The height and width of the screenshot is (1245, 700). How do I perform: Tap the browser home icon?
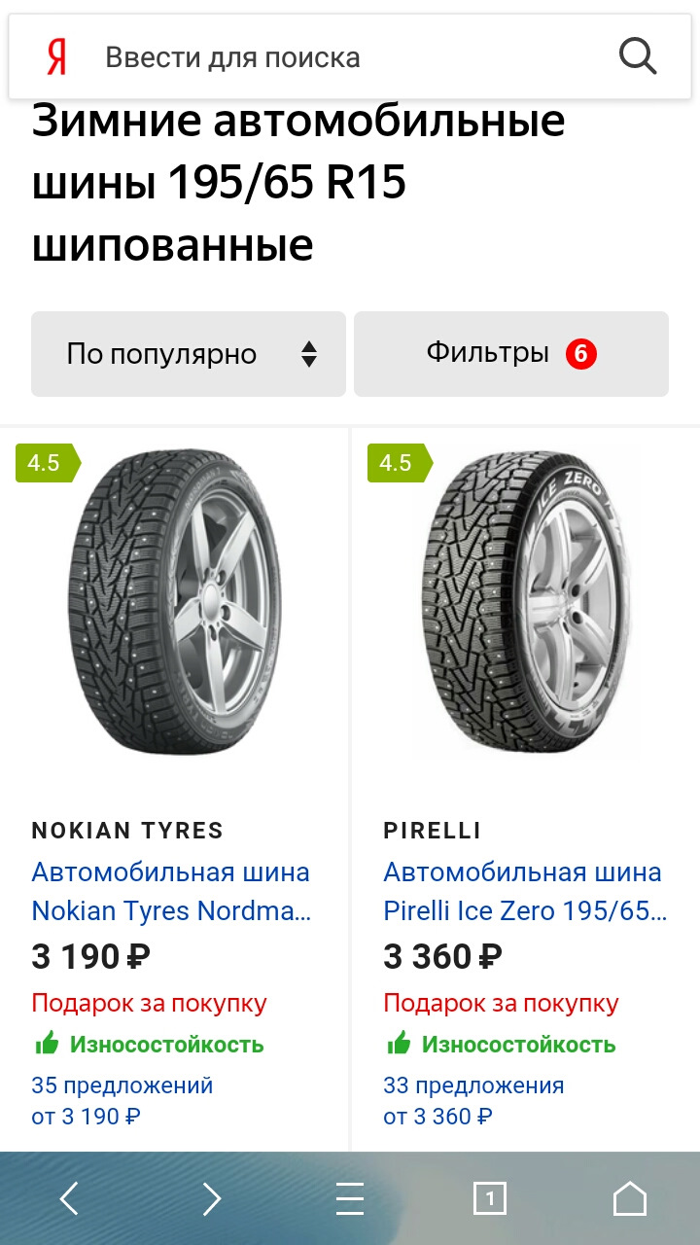pos(630,1198)
